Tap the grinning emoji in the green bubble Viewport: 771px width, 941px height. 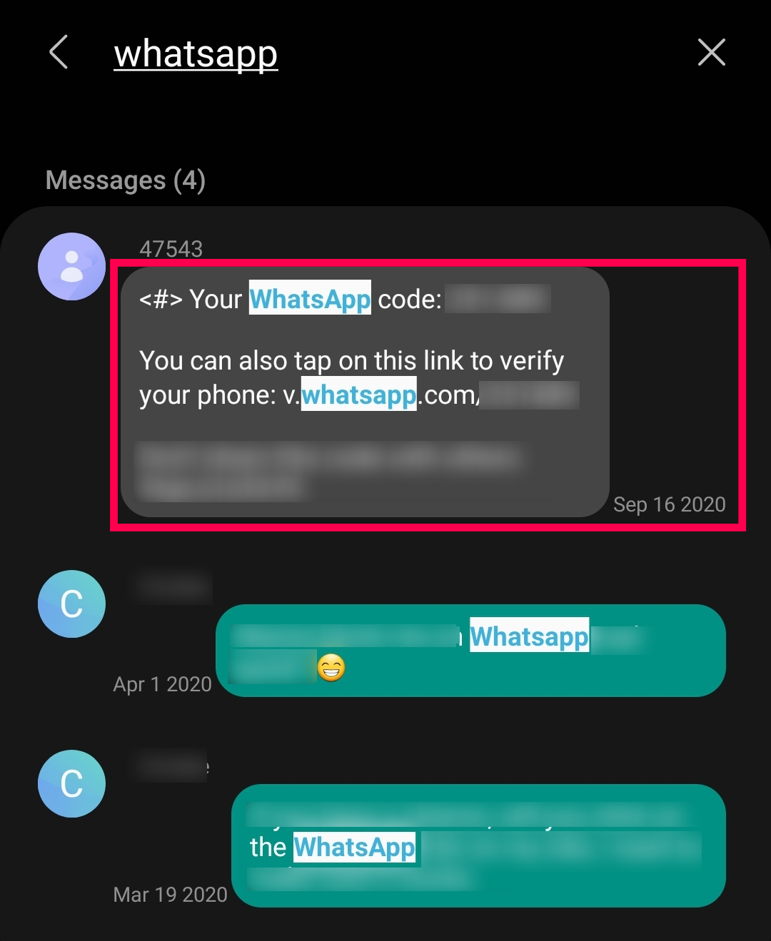tap(331, 668)
